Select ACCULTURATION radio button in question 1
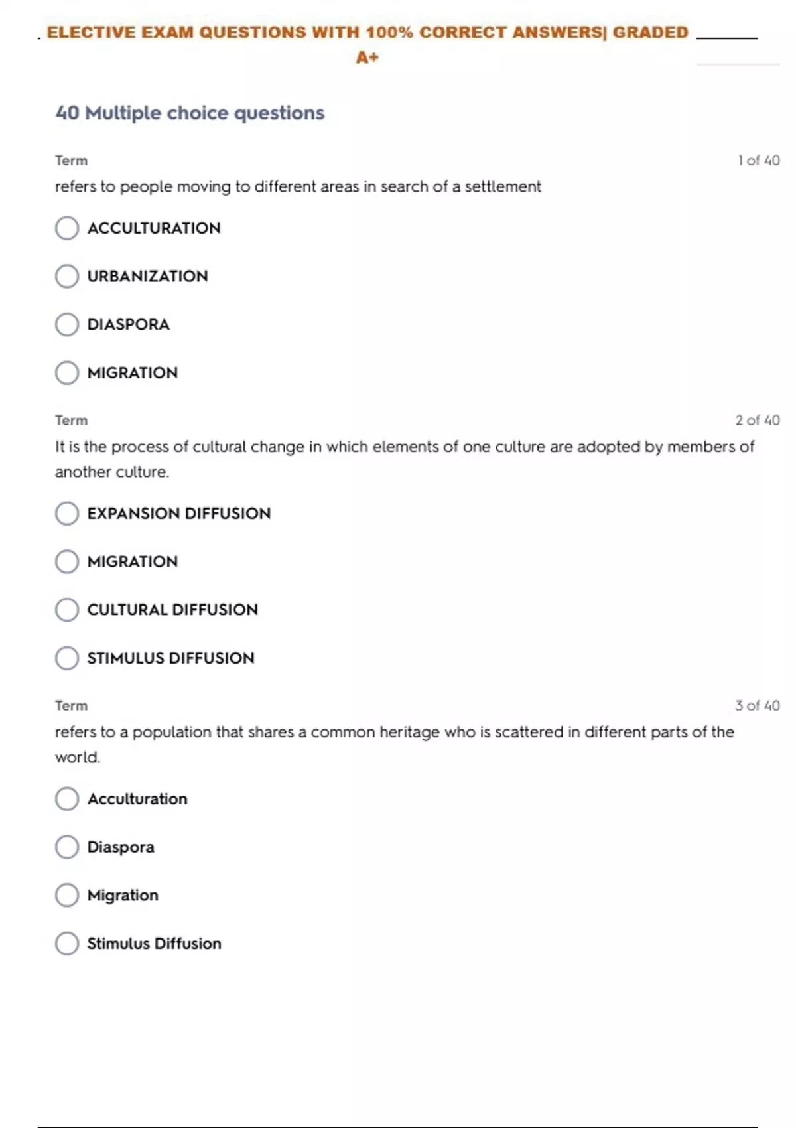This screenshot has width=796, height=1128. pos(67,228)
